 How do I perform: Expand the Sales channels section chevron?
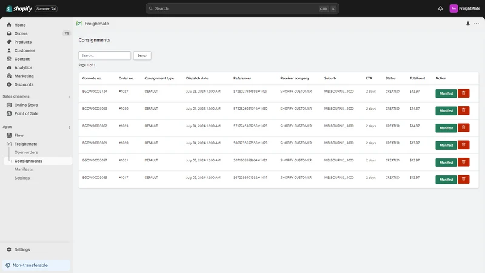(69, 97)
